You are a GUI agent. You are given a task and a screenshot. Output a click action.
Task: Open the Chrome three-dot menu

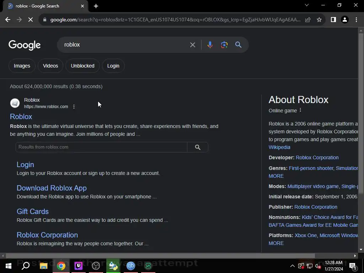click(x=356, y=20)
